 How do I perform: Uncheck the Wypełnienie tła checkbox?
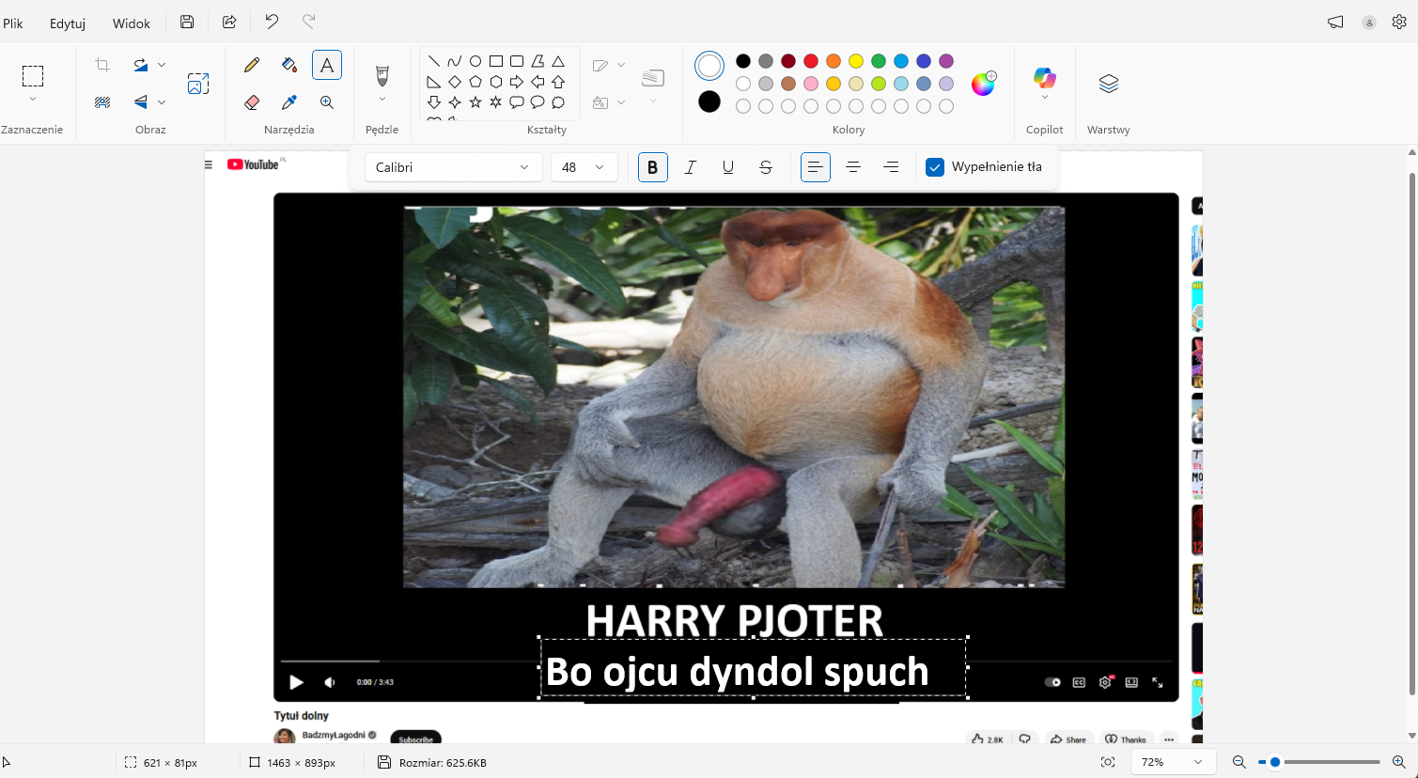pyautogui.click(x=935, y=167)
